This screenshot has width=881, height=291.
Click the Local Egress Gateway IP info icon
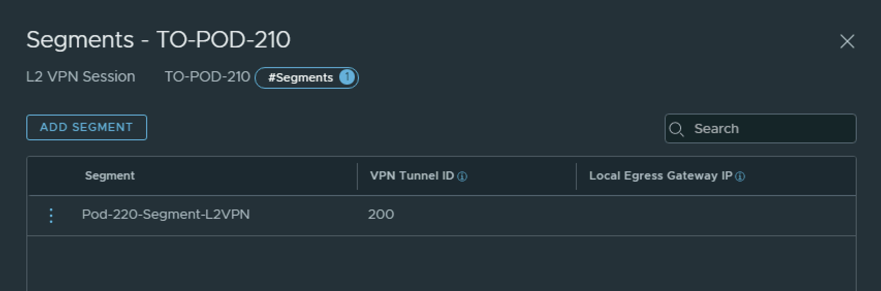pyautogui.click(x=740, y=176)
